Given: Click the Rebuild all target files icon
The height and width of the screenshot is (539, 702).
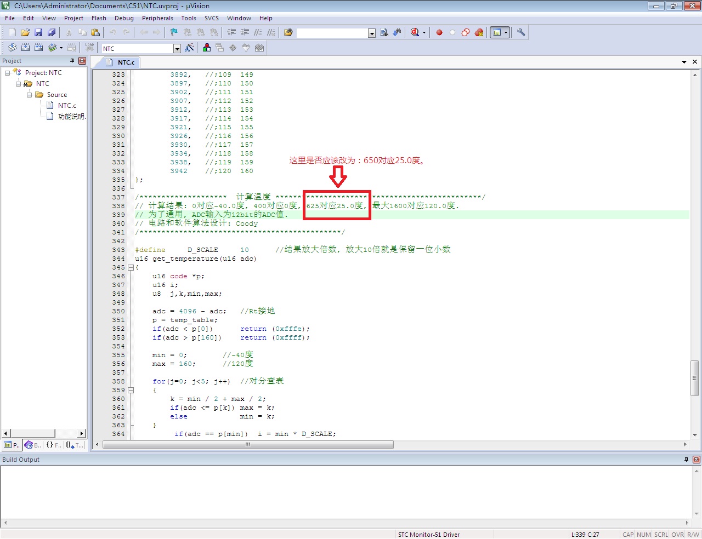Looking at the screenshot, I should click(38, 48).
